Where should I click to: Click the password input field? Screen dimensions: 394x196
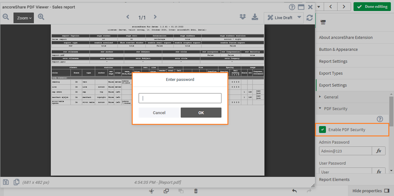180,98
